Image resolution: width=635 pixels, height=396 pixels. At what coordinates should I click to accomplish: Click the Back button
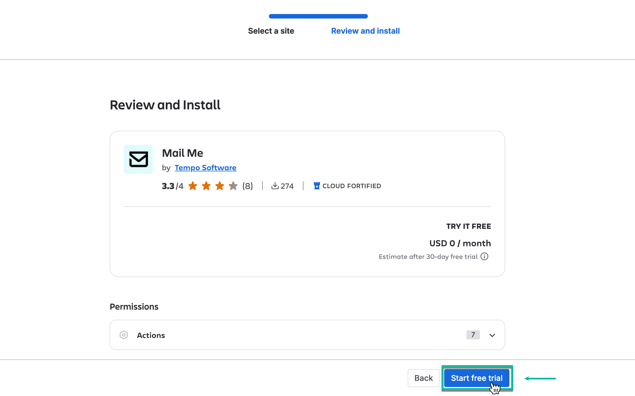click(423, 378)
